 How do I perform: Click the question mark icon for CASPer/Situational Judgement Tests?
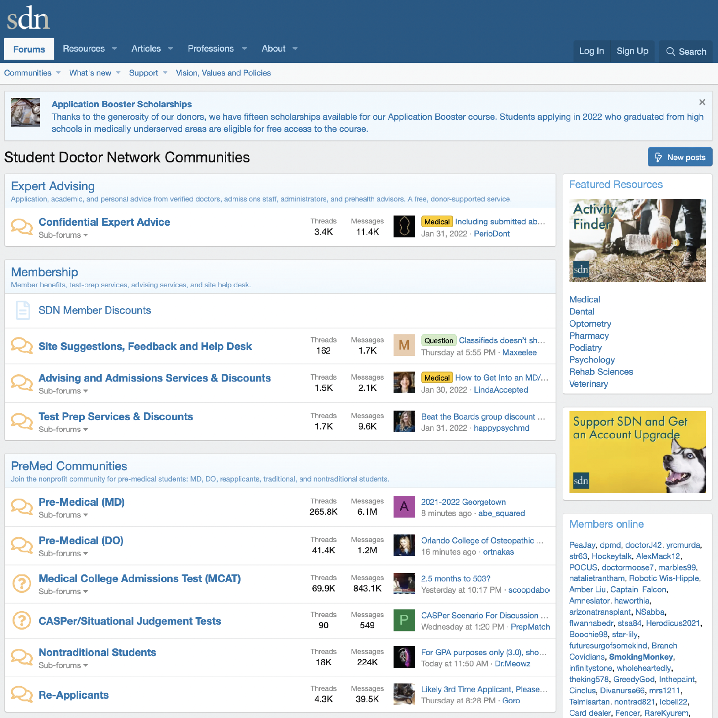(22, 621)
